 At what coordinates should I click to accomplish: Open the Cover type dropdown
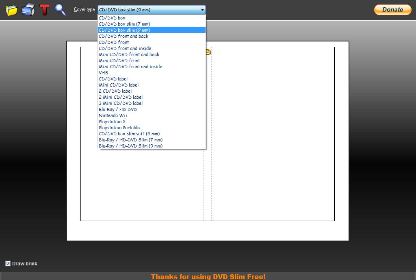click(202, 9)
